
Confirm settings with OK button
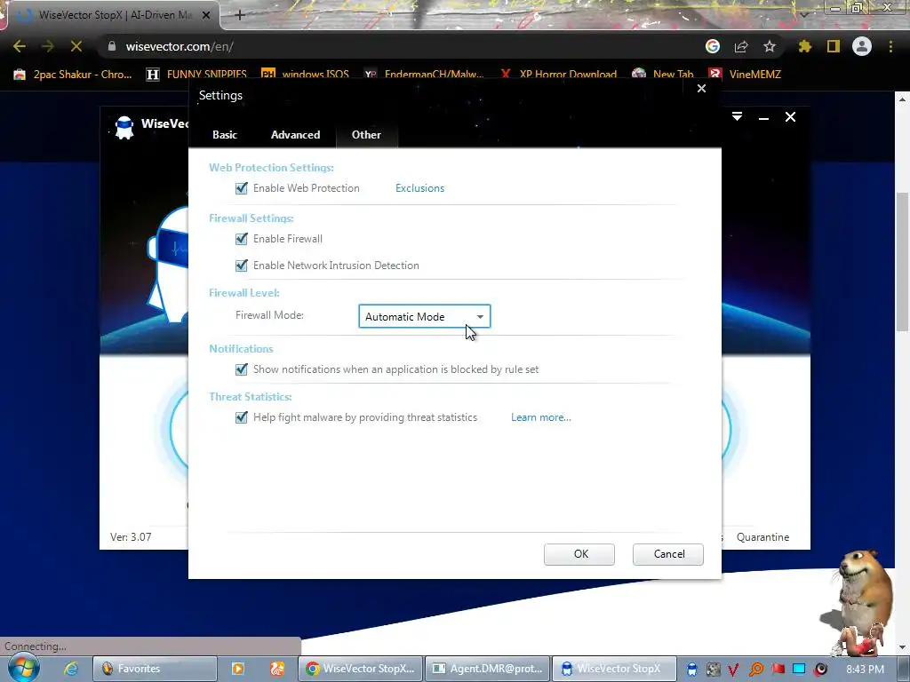[x=579, y=554]
